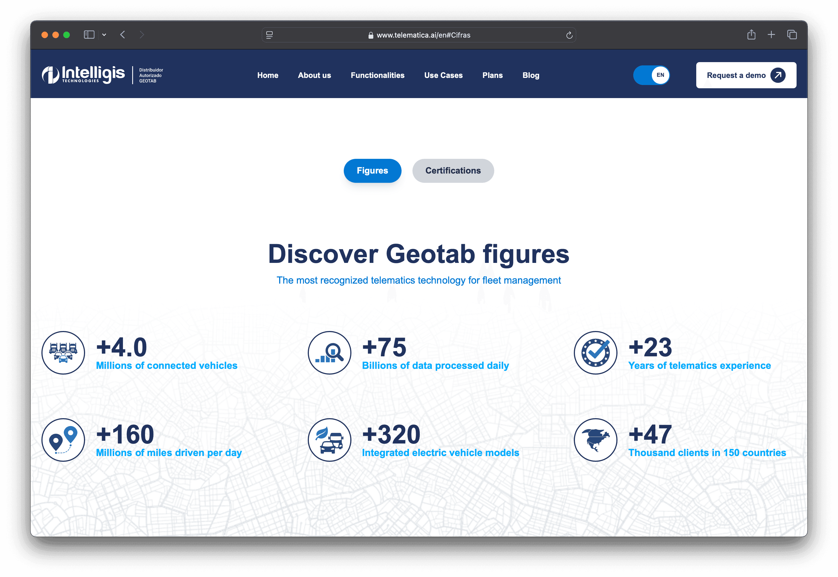Open the Share menu
This screenshot has width=838, height=577.
coord(751,34)
